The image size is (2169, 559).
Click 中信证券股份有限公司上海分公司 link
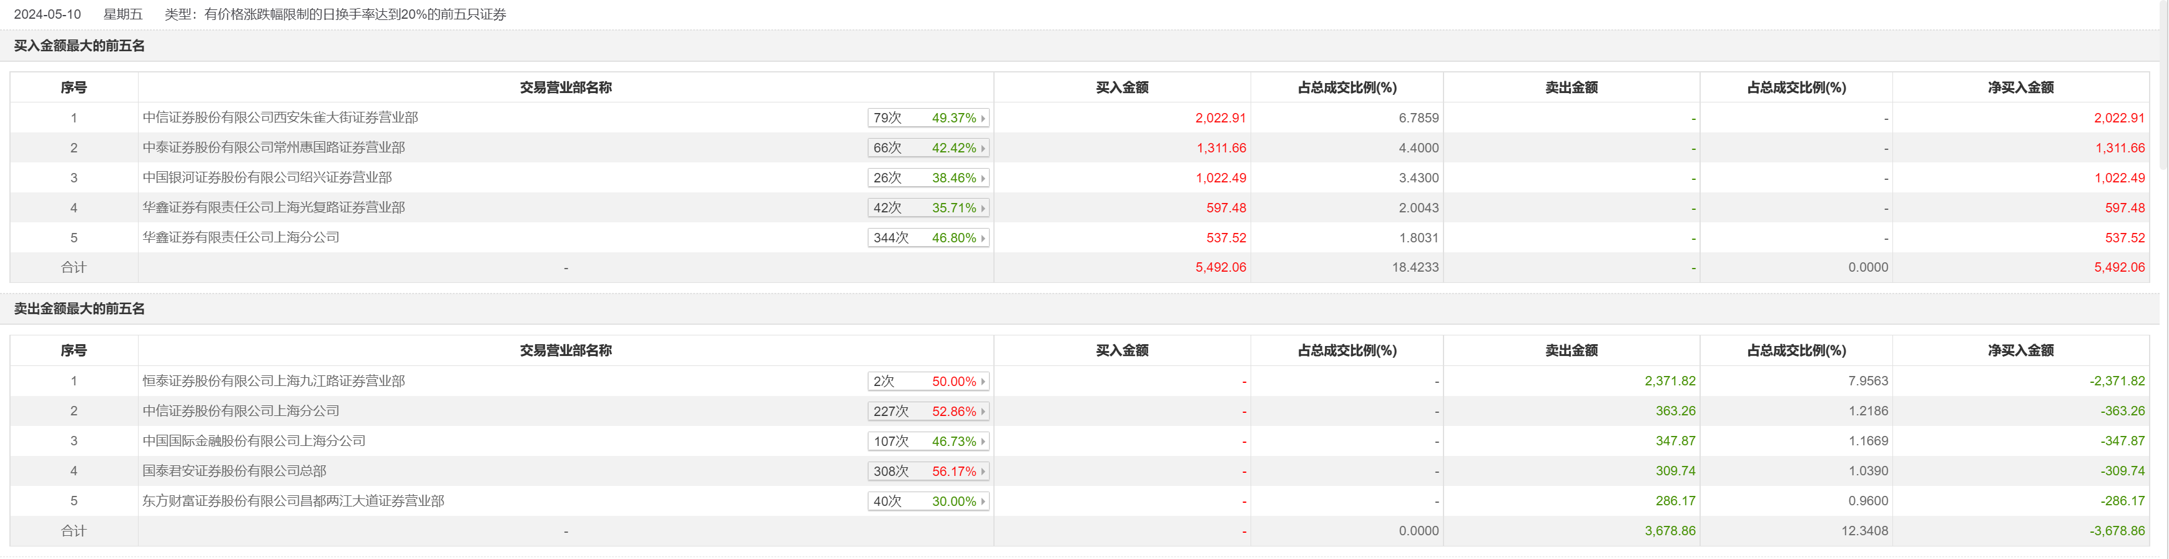(x=241, y=411)
